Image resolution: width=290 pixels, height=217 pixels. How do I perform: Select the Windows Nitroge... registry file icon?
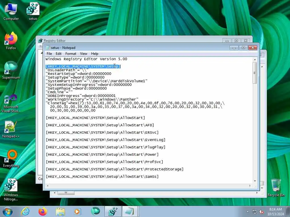click(x=11, y=190)
